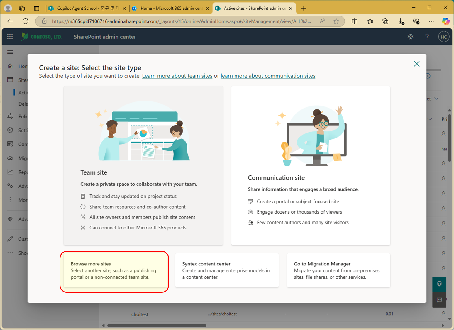Screen dimensions: 454x330
Task: Click the Contoso, Ltd. logo
Action: click(42, 37)
